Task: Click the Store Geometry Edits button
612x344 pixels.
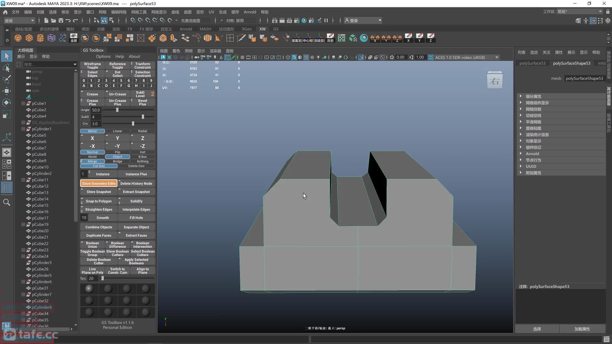Action: 98,183
